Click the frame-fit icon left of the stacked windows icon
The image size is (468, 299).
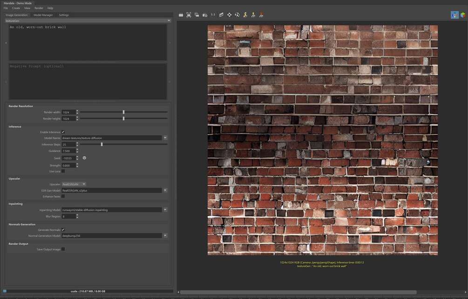[x=189, y=15]
